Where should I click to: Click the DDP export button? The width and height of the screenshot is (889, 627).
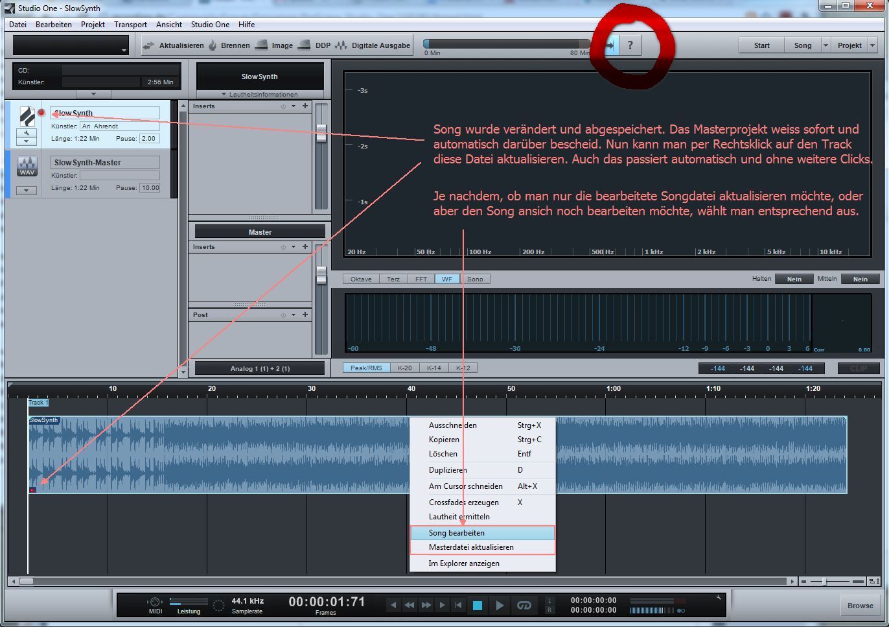coord(315,45)
